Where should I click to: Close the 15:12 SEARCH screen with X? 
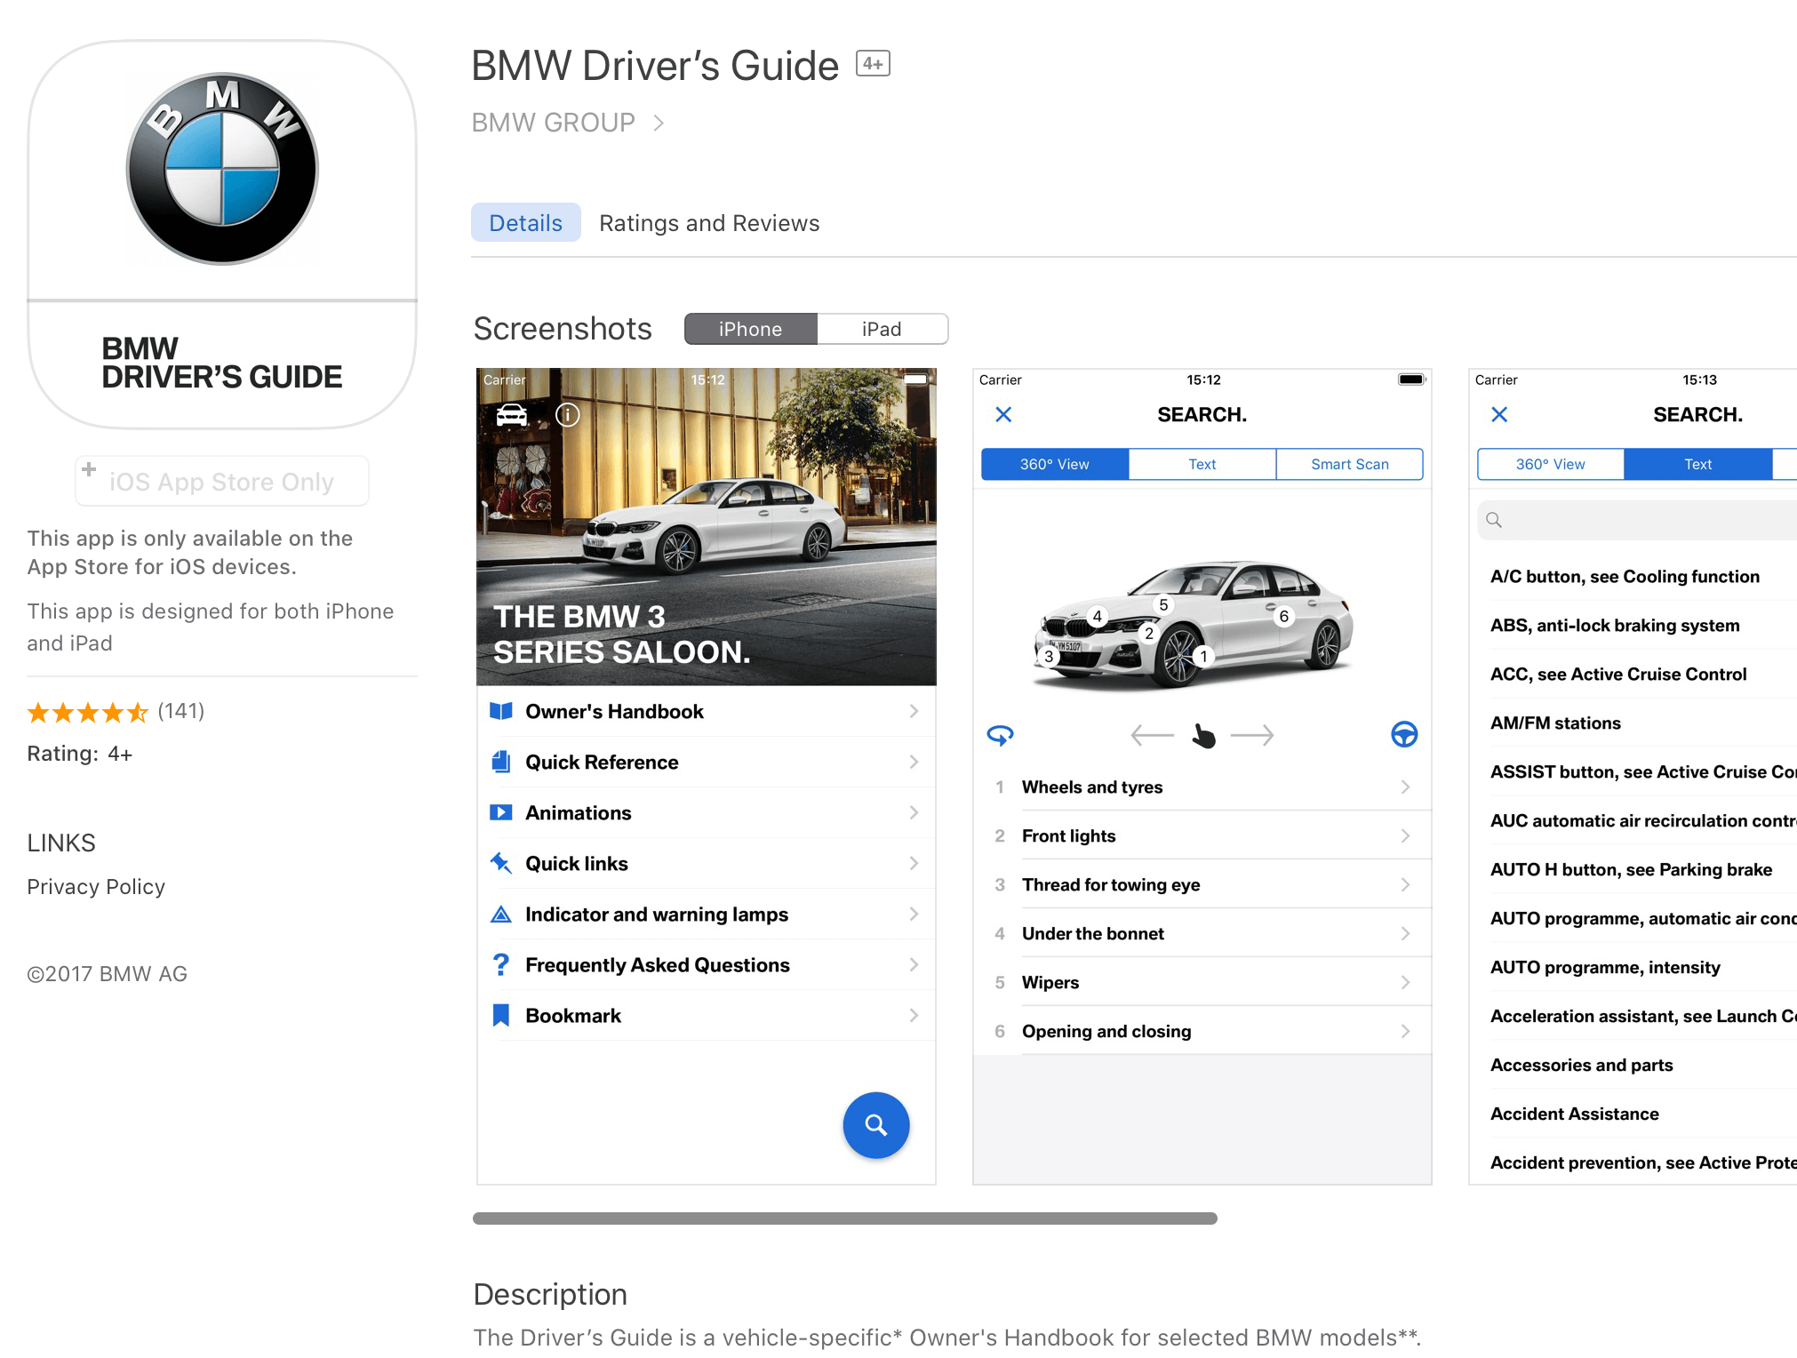coord(1003,414)
